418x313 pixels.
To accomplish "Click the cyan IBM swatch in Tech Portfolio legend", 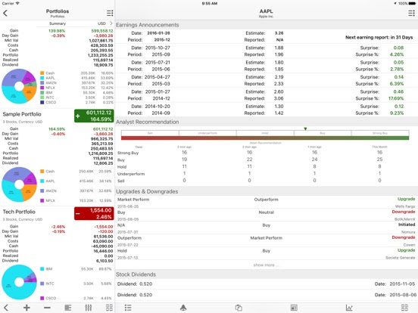I will coord(42,269).
